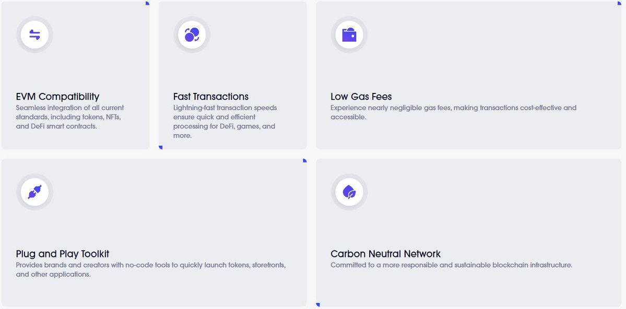Image resolution: width=626 pixels, height=309 pixels.
Task: Select the Carbon Neutral Network heading
Action: click(386, 254)
